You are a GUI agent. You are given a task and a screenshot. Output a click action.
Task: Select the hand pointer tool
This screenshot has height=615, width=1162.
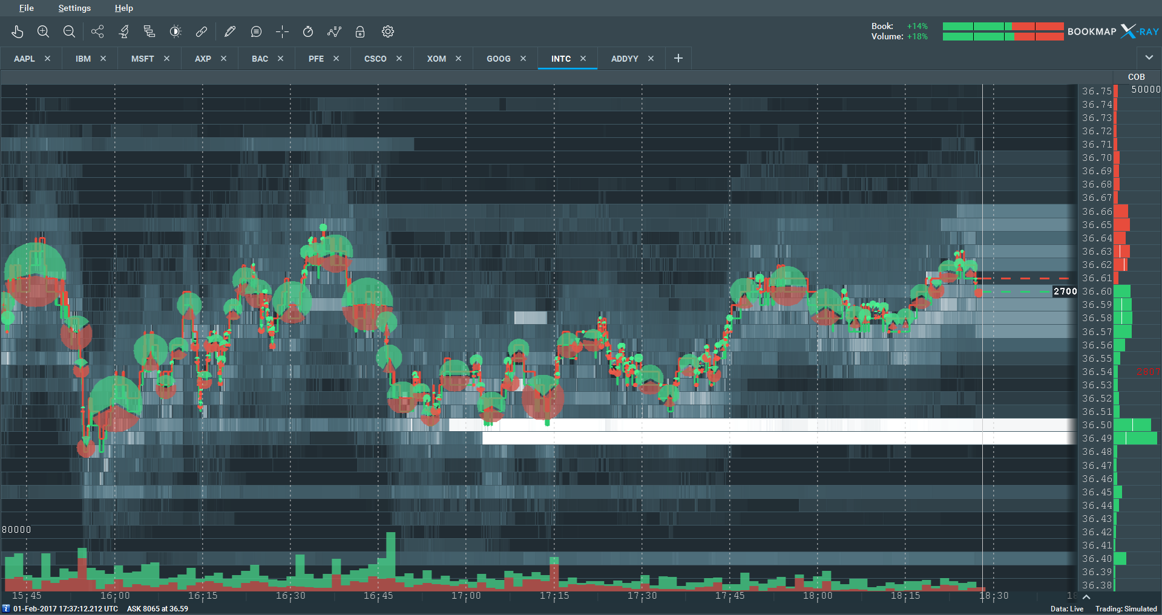pyautogui.click(x=17, y=31)
